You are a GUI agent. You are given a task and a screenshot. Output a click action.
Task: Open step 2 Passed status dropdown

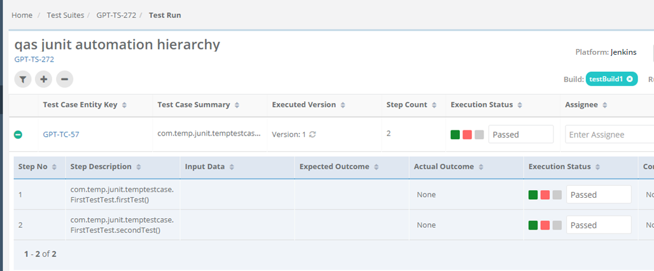(x=599, y=225)
